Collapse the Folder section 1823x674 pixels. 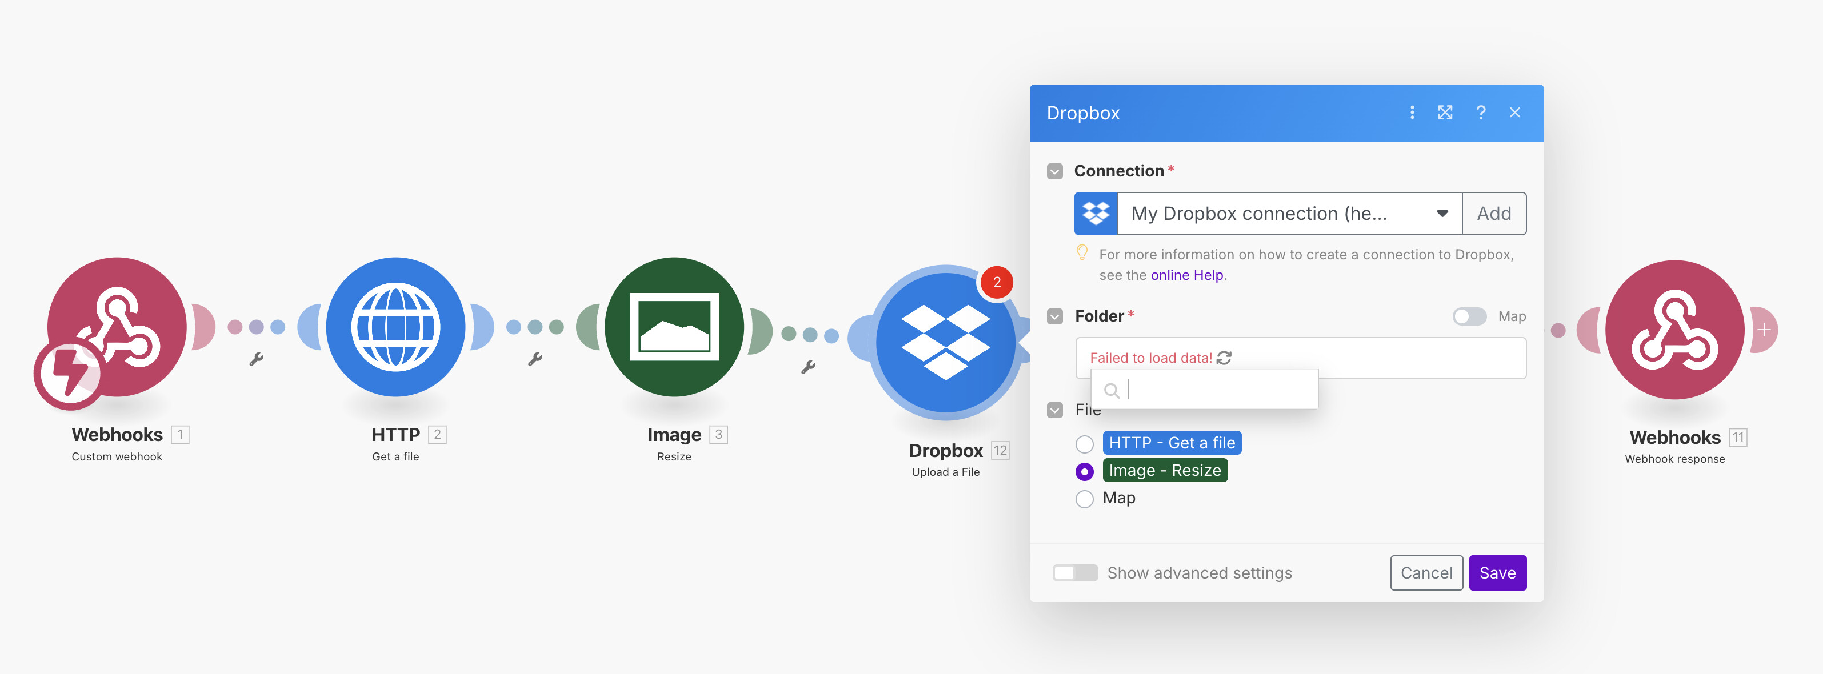point(1054,316)
